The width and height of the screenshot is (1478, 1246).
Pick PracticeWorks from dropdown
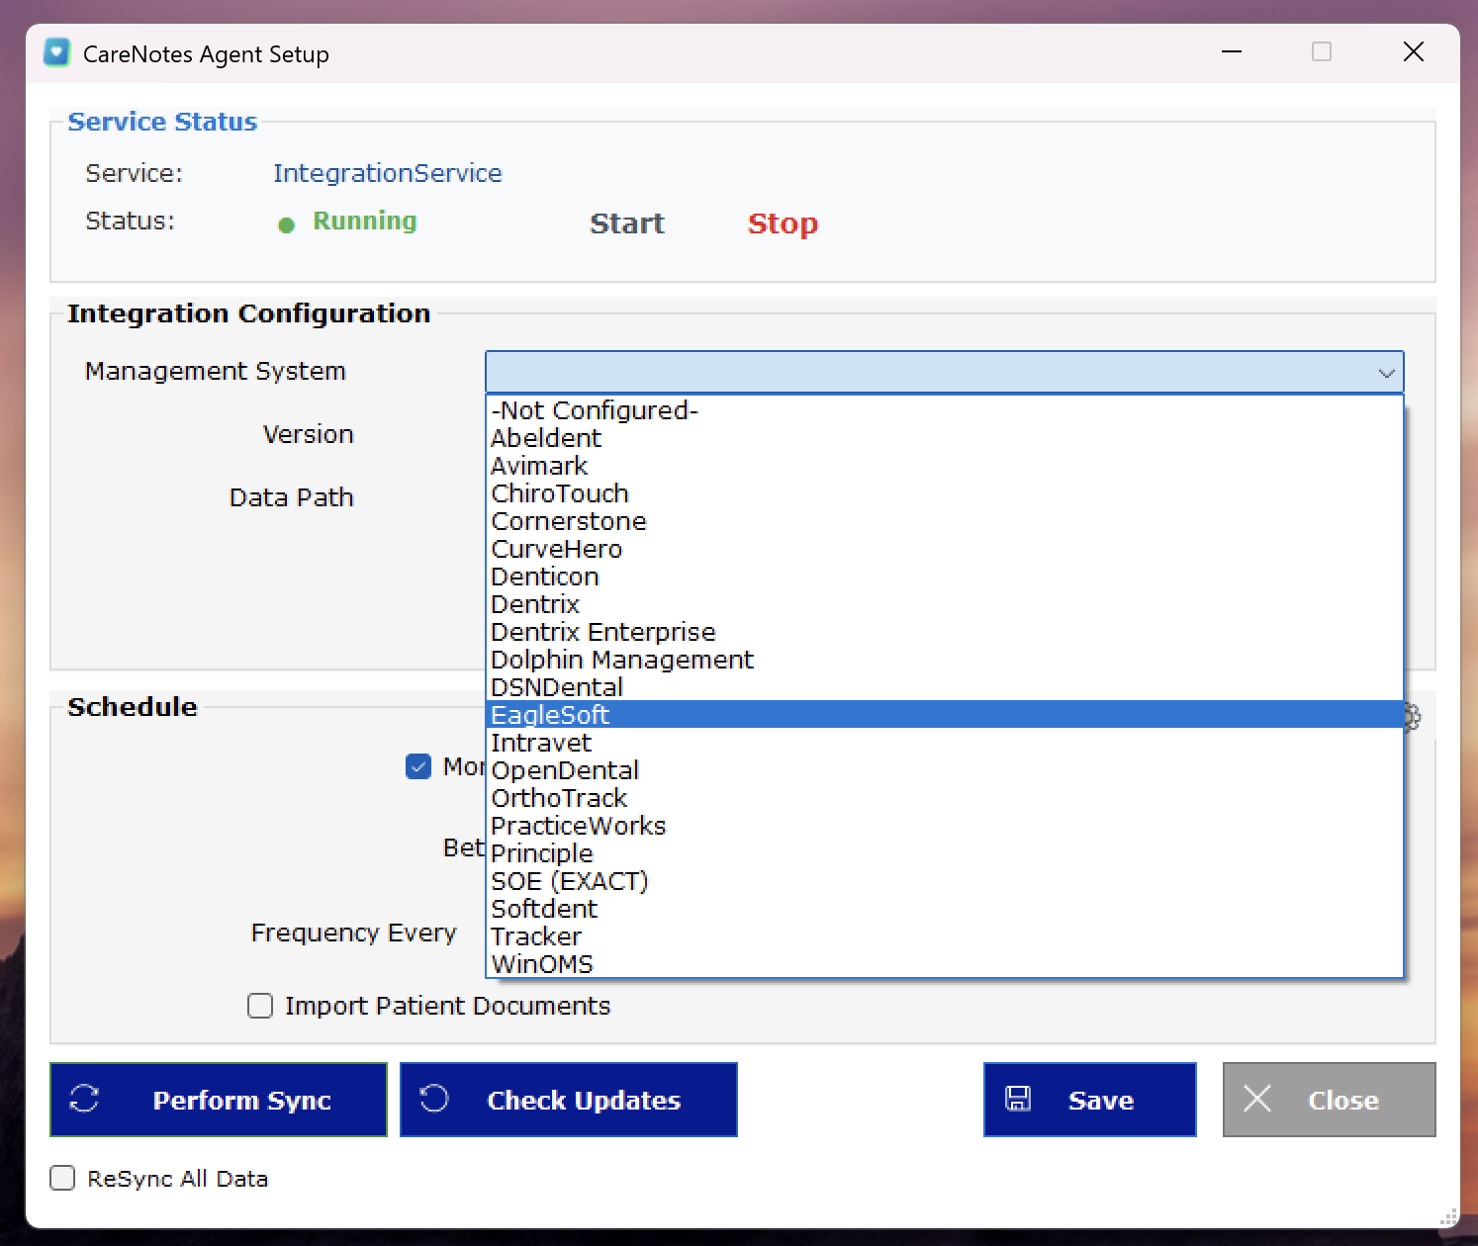944,826
